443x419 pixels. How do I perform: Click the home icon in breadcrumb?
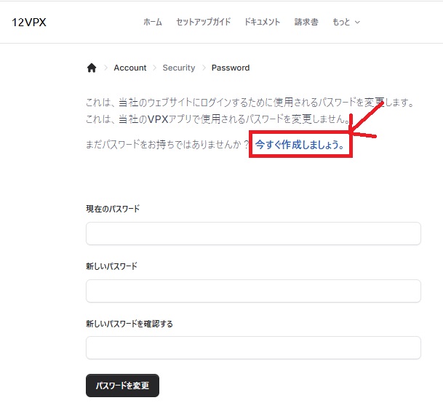(92, 68)
